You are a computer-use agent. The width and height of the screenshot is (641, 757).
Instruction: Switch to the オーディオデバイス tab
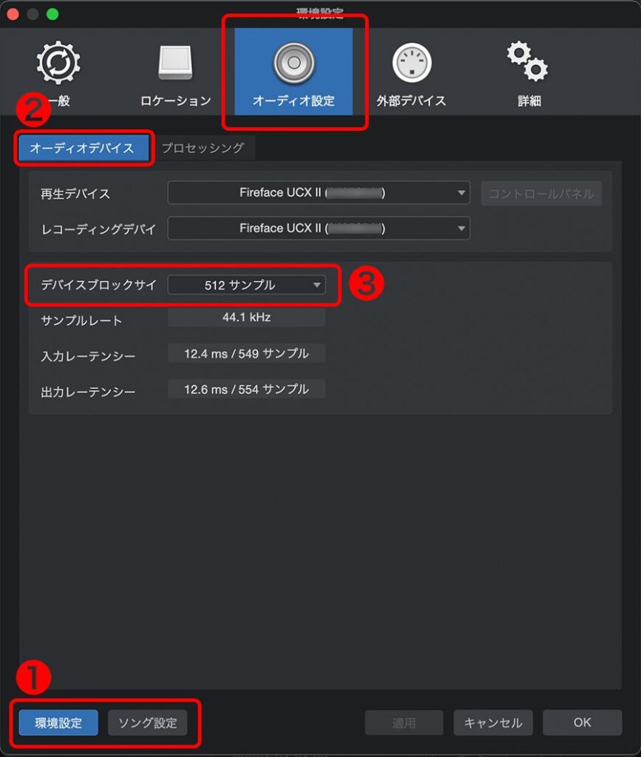(82, 148)
